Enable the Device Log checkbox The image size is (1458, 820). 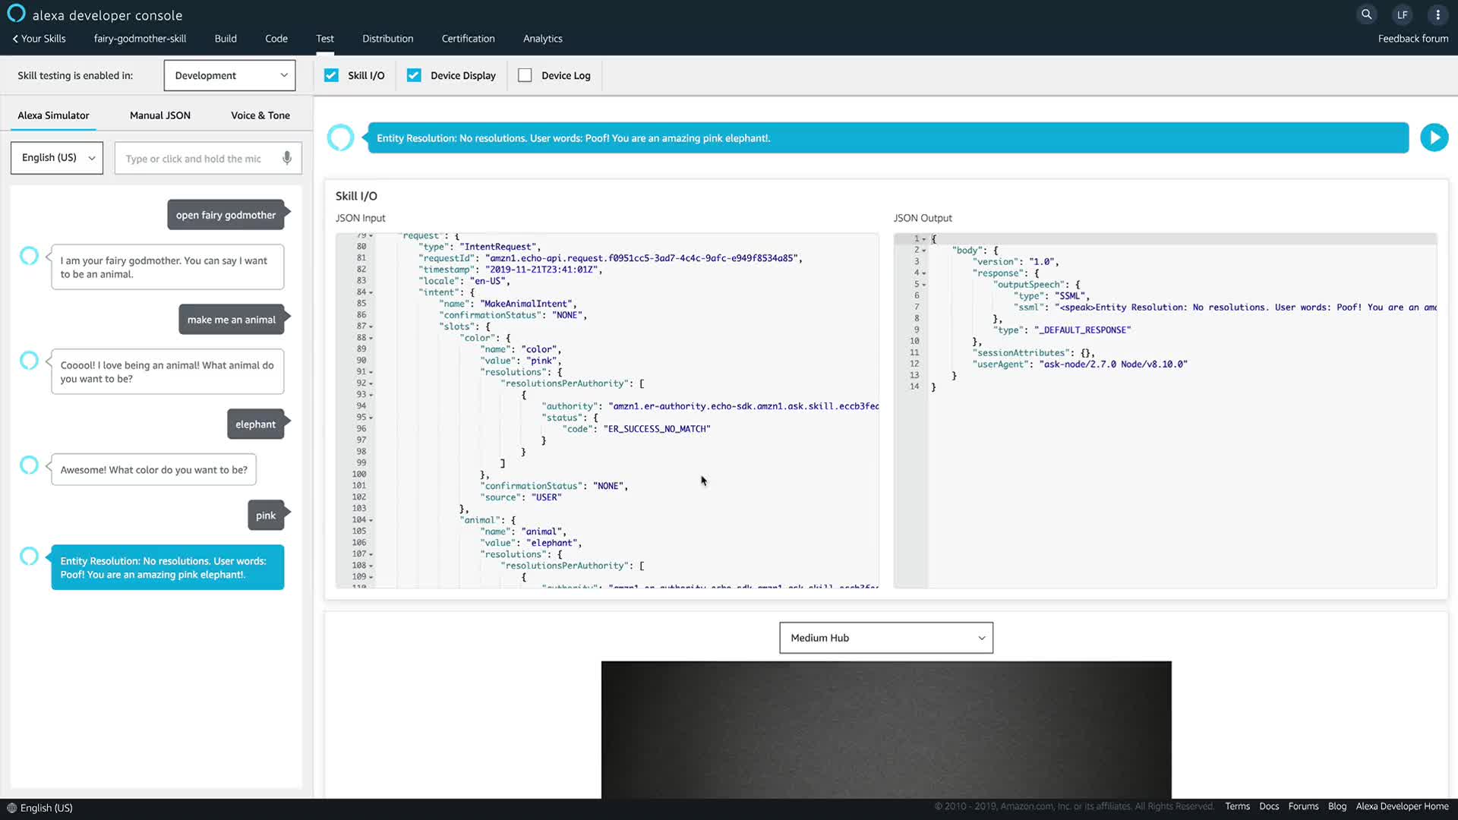525,75
